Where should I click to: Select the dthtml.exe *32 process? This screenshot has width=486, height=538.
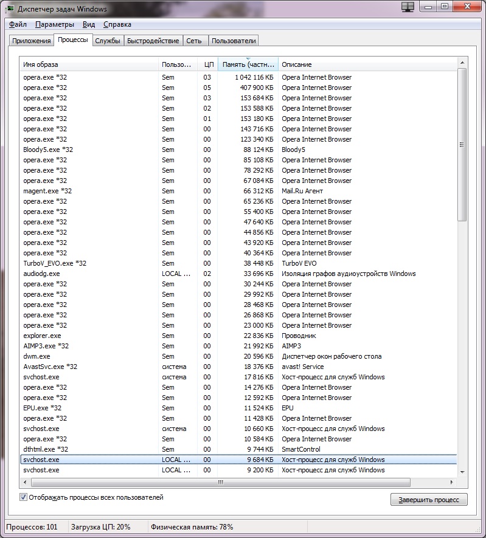click(238, 449)
